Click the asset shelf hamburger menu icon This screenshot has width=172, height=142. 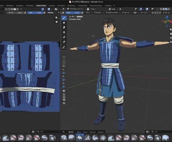[64, 132]
